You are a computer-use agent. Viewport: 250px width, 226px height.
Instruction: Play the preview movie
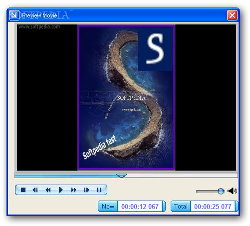point(61,190)
